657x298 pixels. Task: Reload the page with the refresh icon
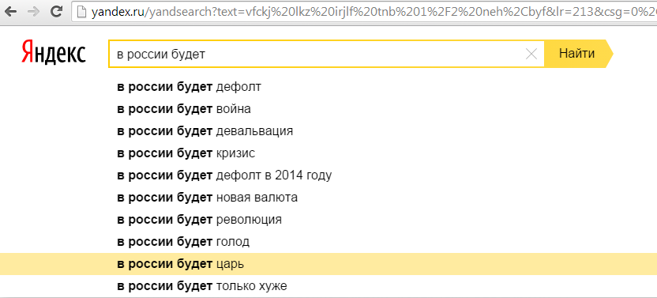(x=56, y=11)
